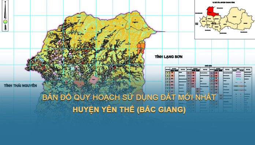Click the pink square parcel outlined in red
This screenshot has height=145, width=255.
pyautogui.click(x=94, y=80)
